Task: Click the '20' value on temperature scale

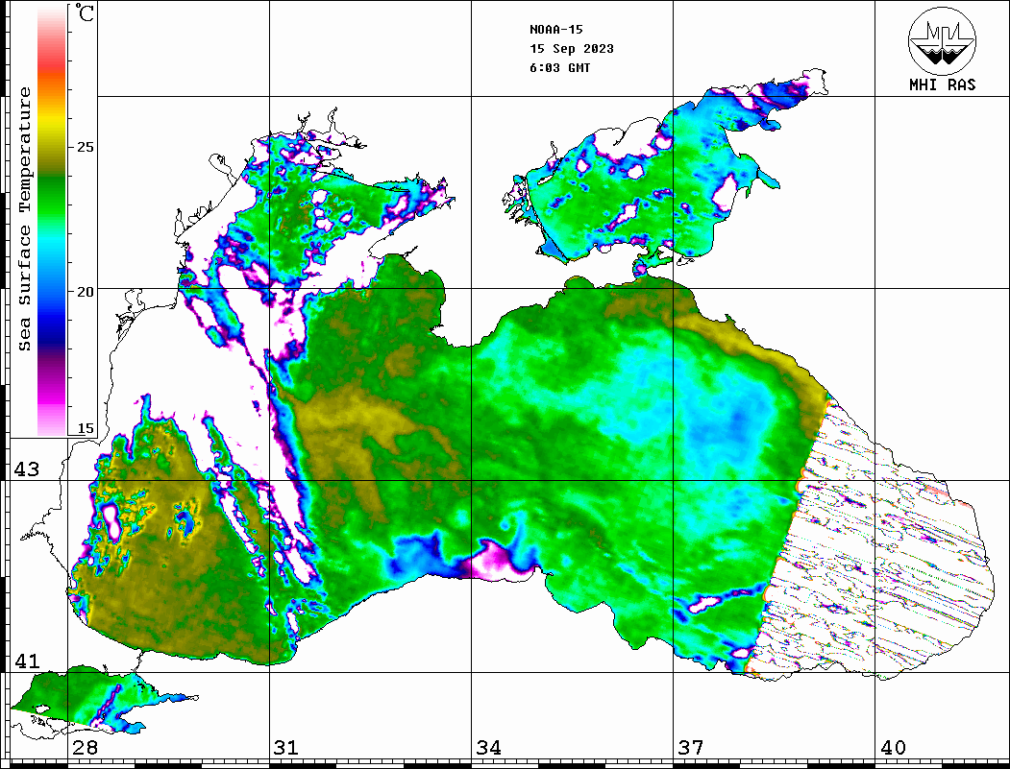Action: tap(85, 292)
